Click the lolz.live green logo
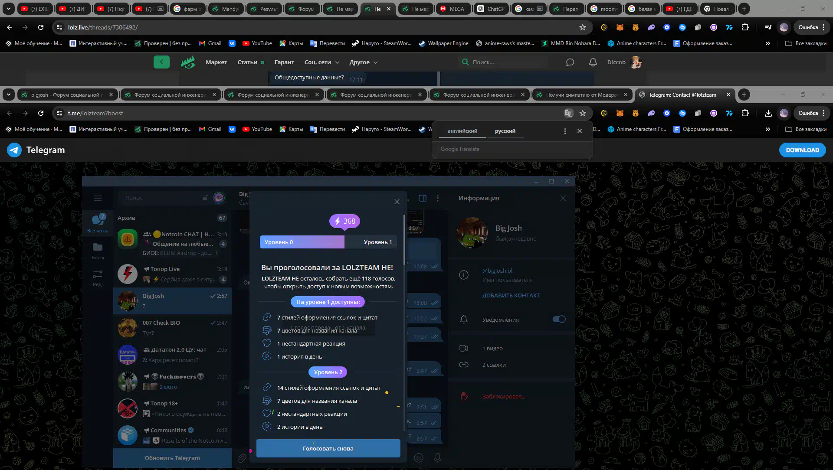The height and width of the screenshot is (470, 833). pos(188,62)
